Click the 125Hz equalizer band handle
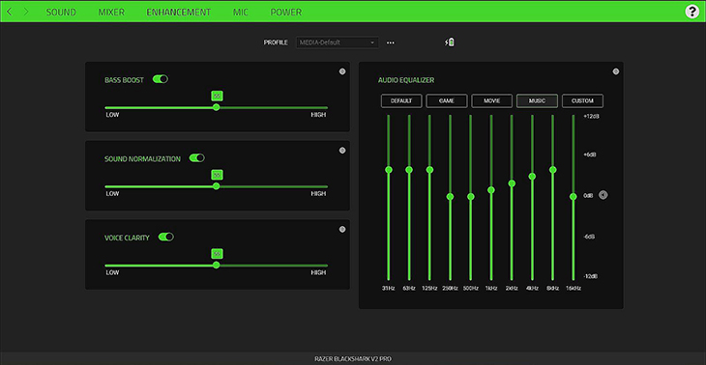This screenshot has height=365, width=706. tap(429, 170)
